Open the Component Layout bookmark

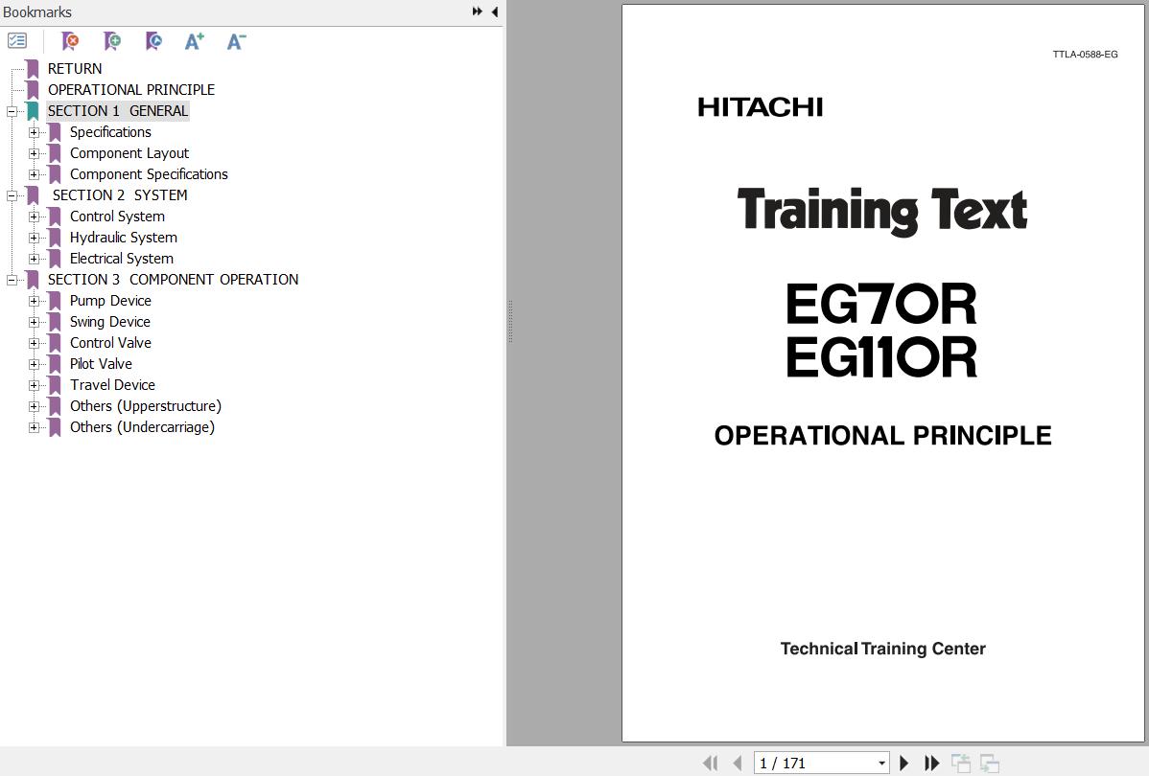point(129,153)
